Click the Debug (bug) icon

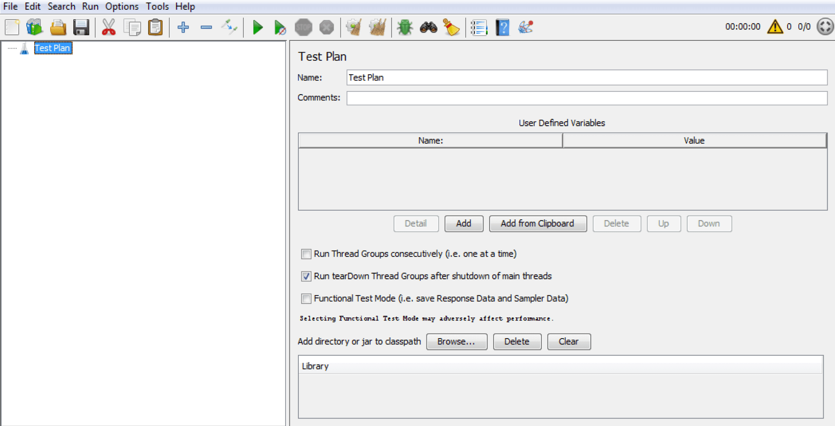405,27
